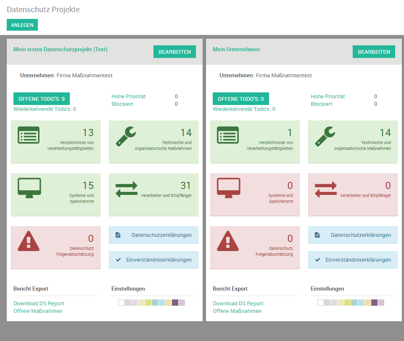Click the green arrows icon for Verarbeiter und Empfänger
404x341 pixels.
coord(127,189)
